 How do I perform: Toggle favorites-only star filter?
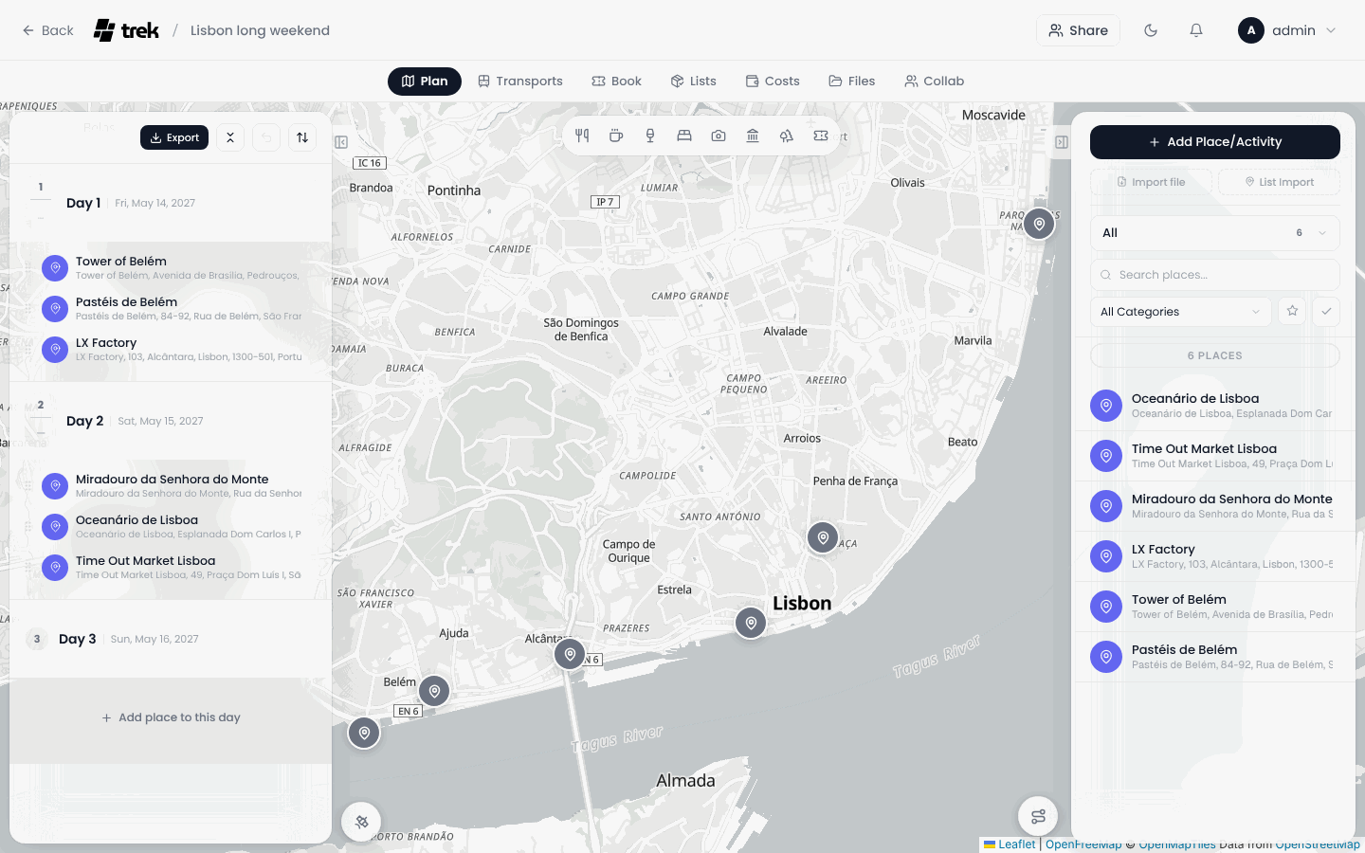coord(1292,311)
